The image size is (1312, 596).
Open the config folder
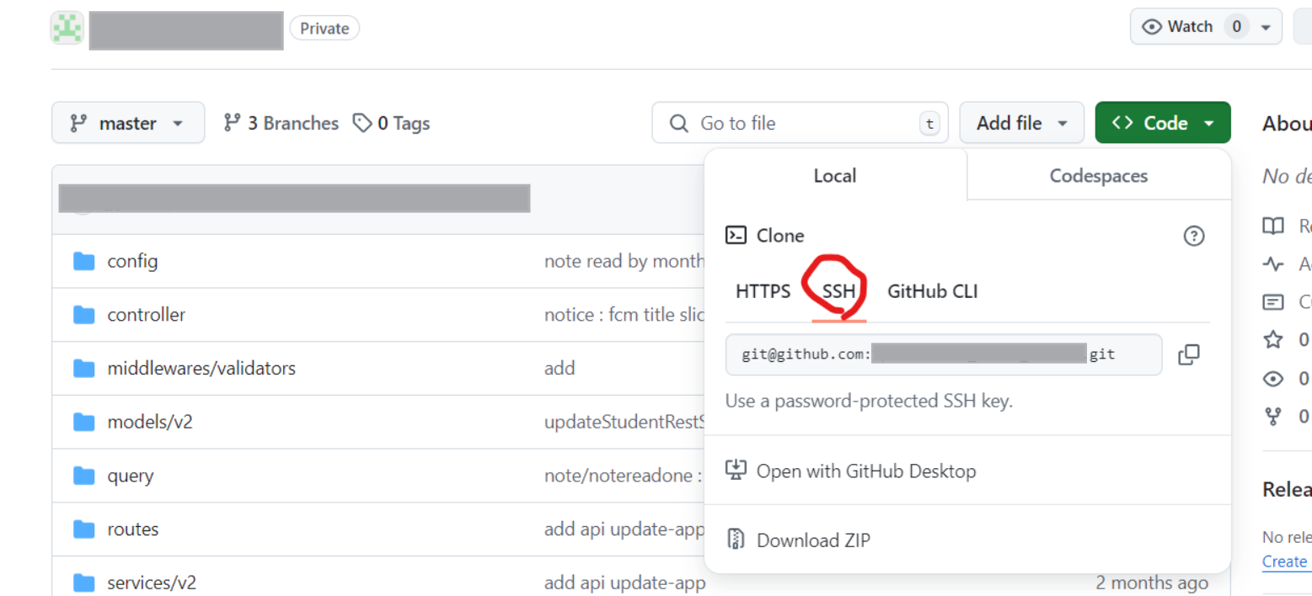tap(132, 261)
